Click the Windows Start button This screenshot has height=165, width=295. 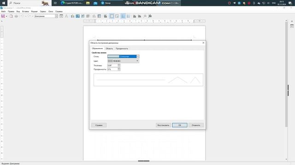coord(4,3)
